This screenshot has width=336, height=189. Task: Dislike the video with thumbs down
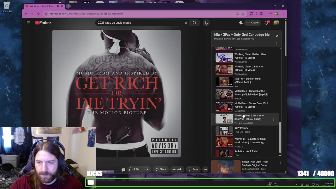146,169
